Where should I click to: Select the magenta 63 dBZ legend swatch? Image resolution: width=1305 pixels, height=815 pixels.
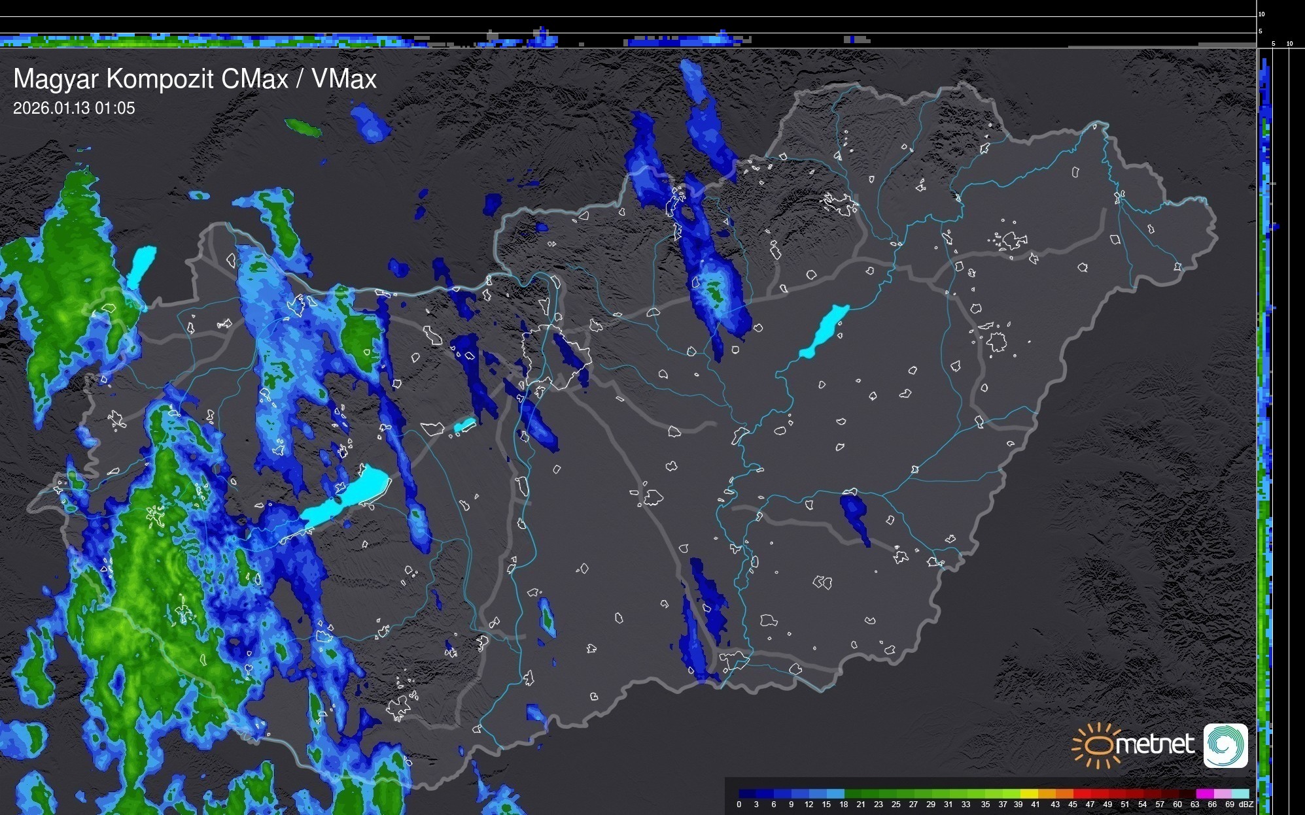pyautogui.click(x=1204, y=794)
